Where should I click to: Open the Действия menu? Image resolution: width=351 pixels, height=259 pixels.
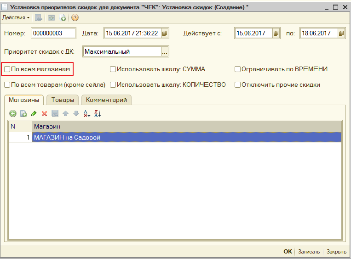[x=16, y=17]
